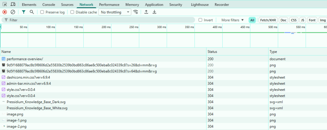The height and width of the screenshot is (130, 327).
Task: Select the Network tab
Action: pyautogui.click(x=86, y=4)
